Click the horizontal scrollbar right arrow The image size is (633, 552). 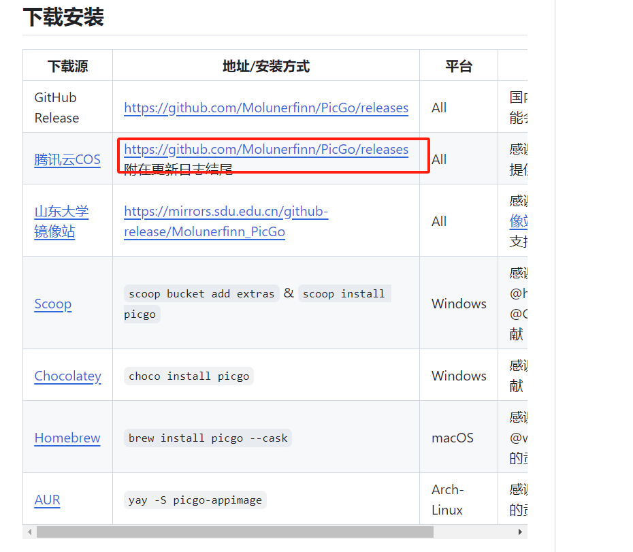(x=520, y=532)
